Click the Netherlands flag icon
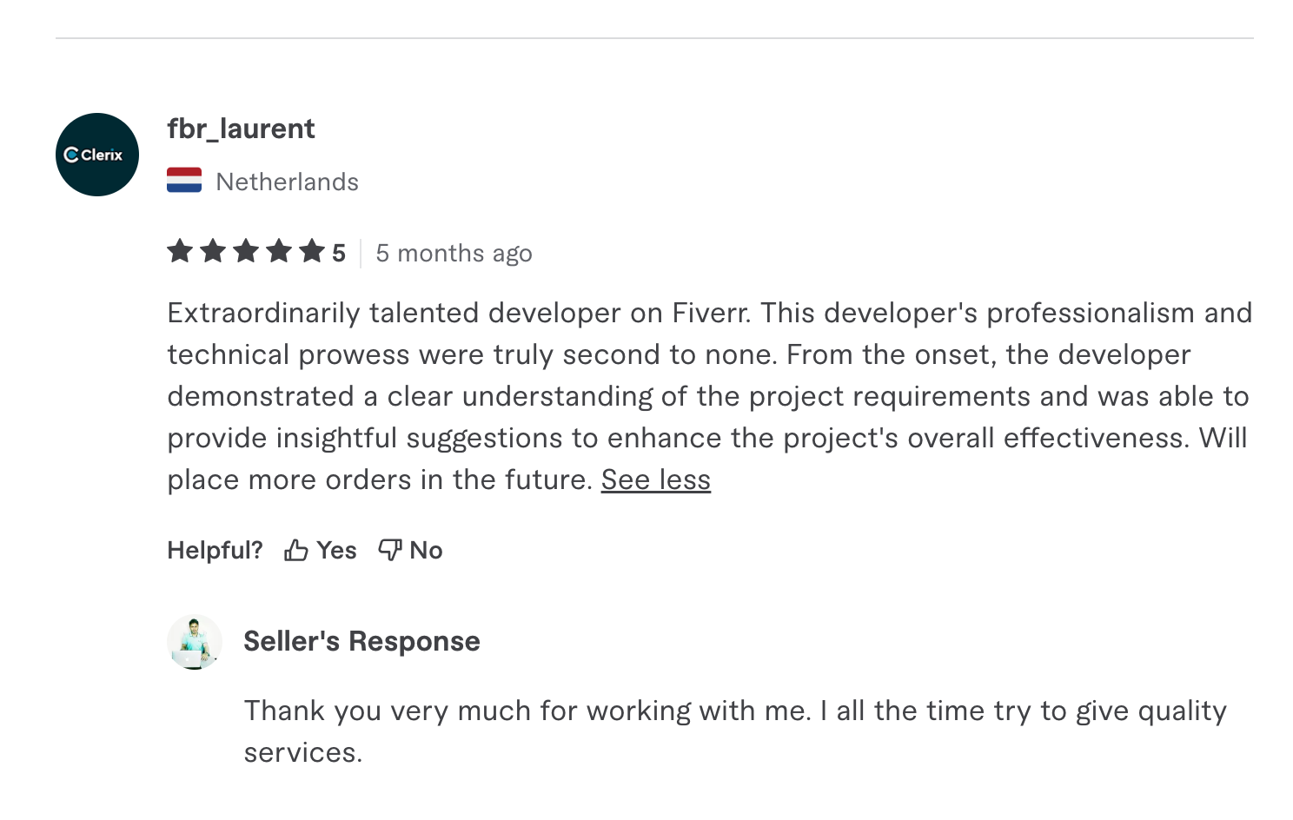The height and width of the screenshot is (820, 1293). click(x=184, y=181)
